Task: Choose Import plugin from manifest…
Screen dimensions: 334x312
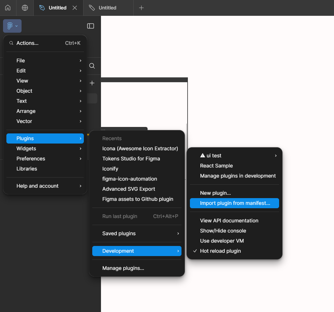Action: point(234,203)
